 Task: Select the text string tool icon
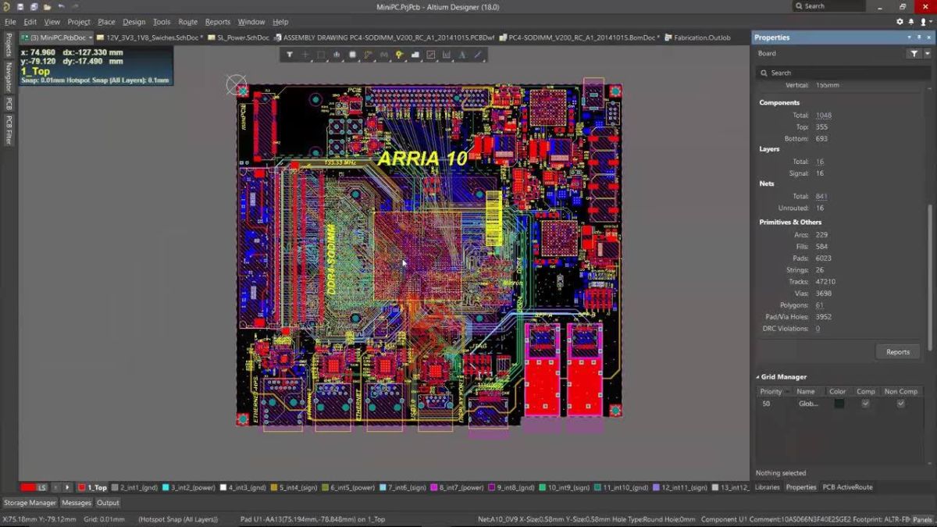point(462,55)
